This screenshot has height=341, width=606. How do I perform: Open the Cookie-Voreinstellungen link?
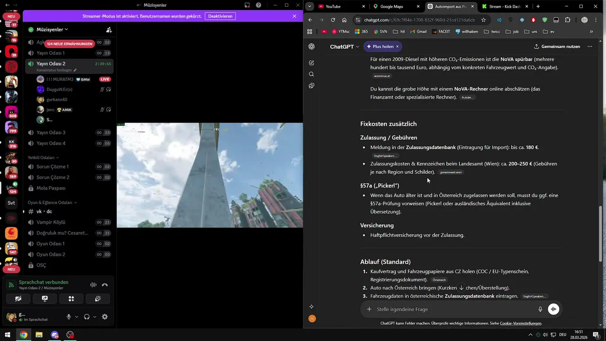tap(521, 323)
